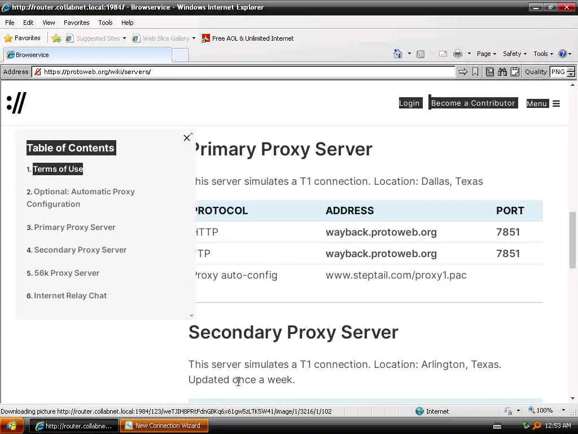Open the View menu
Image resolution: width=578 pixels, height=434 pixels.
(49, 23)
